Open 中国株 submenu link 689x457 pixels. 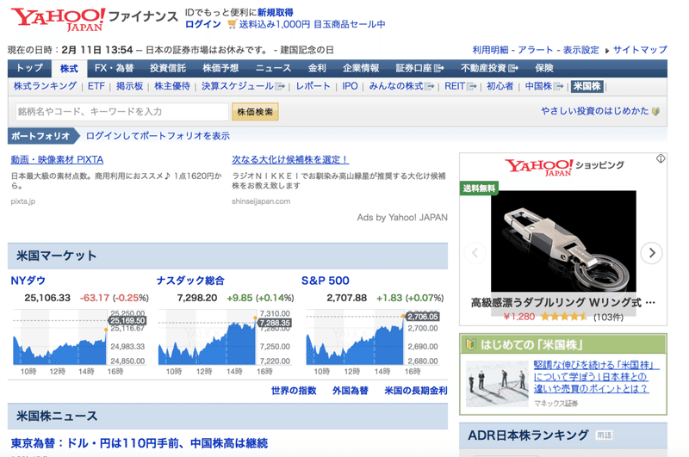(544, 86)
